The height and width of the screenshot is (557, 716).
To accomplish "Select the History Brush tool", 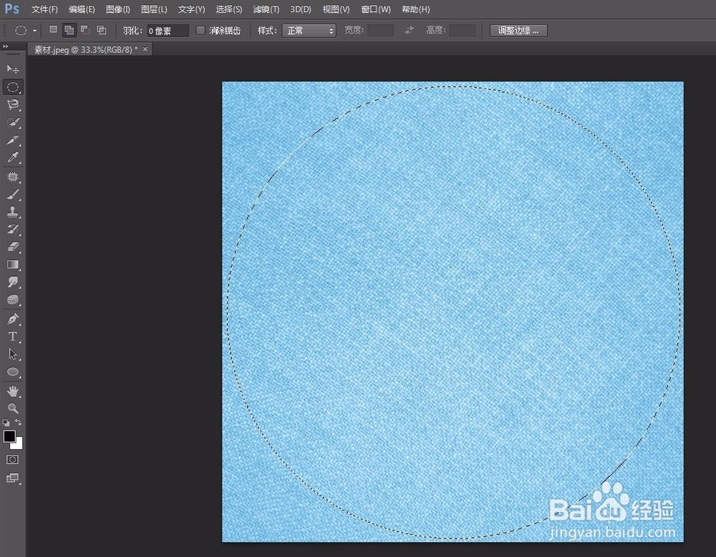I will 13,229.
